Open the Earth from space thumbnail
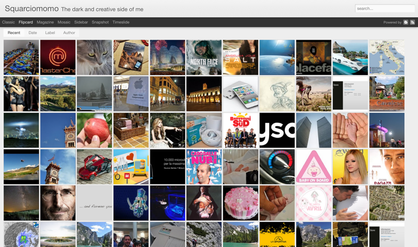Viewport: 418px width, 247px height. [x=277, y=57]
